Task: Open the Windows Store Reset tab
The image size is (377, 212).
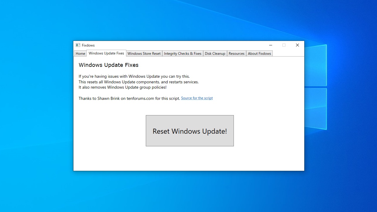Action: click(144, 54)
